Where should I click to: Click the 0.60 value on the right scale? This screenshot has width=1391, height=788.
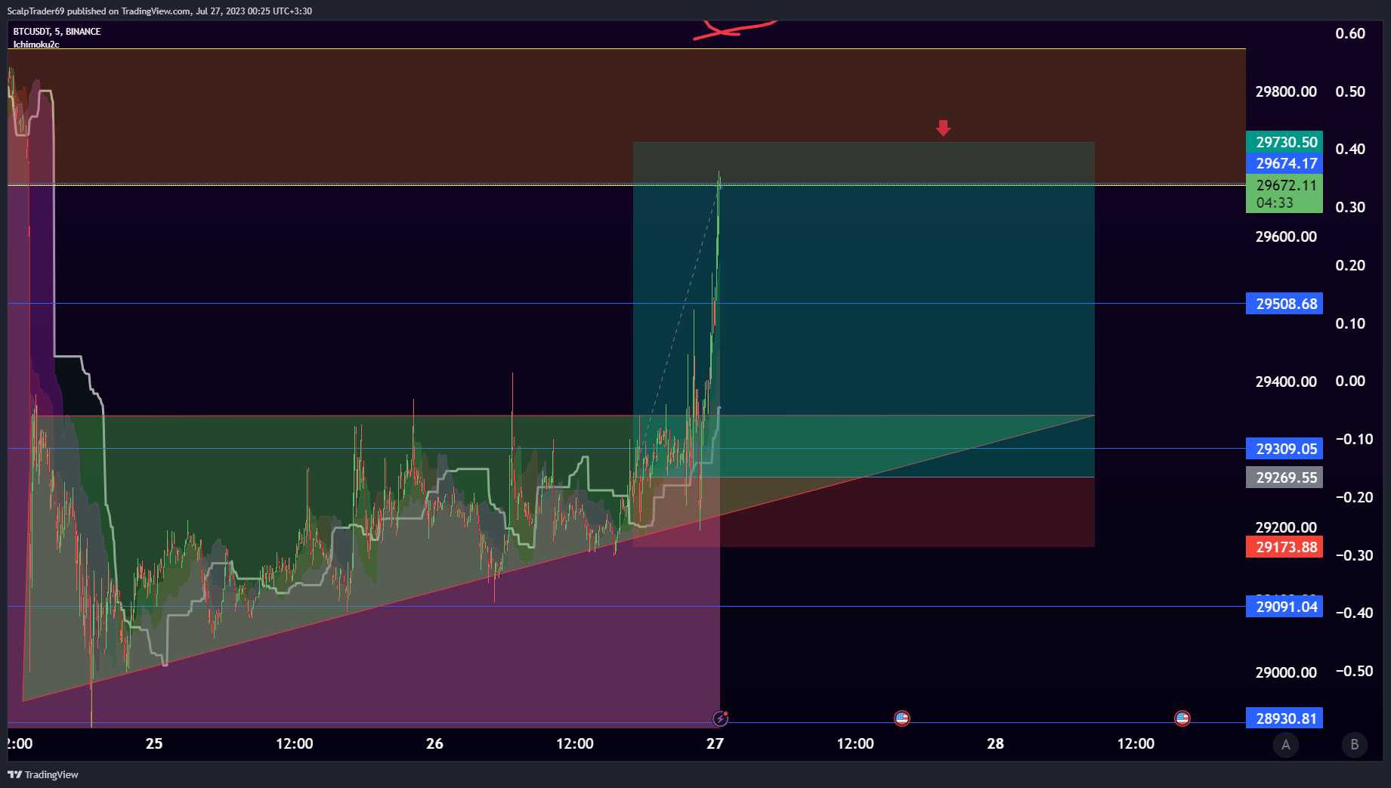pyautogui.click(x=1350, y=33)
